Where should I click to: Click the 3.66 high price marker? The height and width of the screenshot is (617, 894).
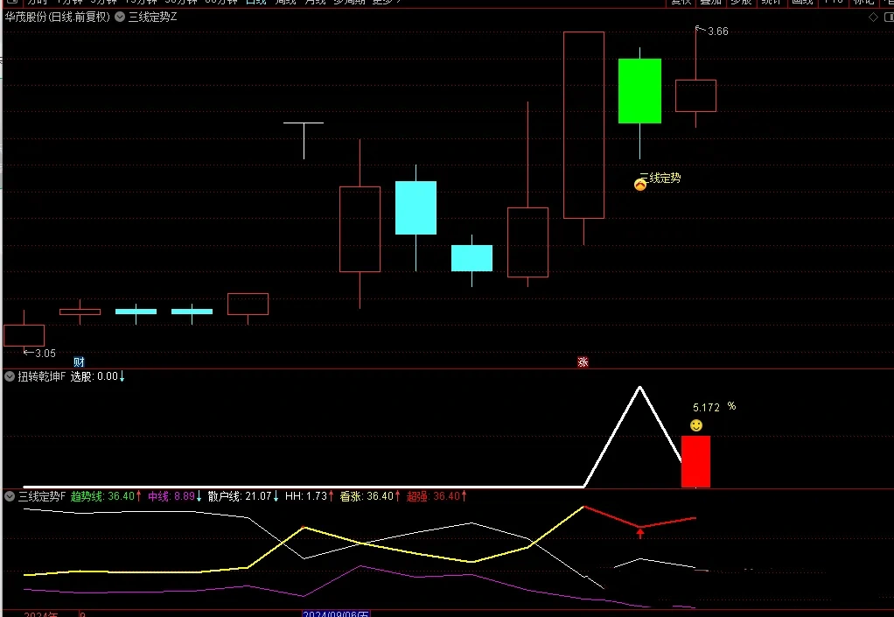(x=716, y=32)
